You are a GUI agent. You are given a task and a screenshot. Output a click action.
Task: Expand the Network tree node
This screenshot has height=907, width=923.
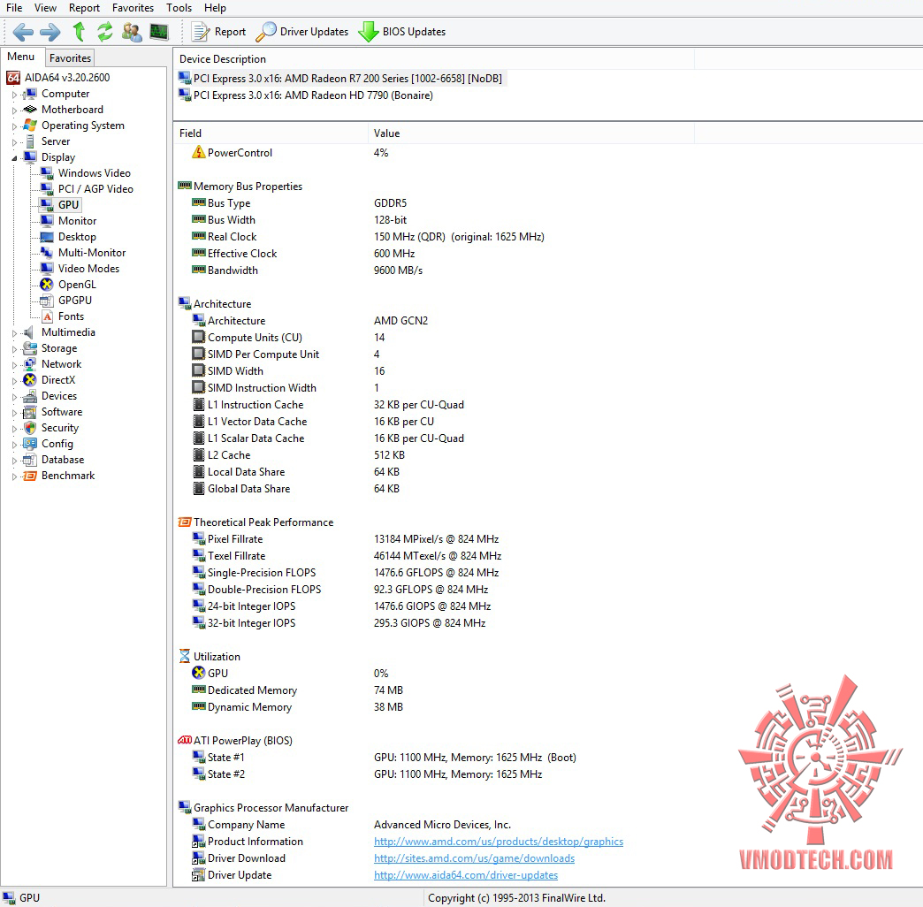(14, 364)
